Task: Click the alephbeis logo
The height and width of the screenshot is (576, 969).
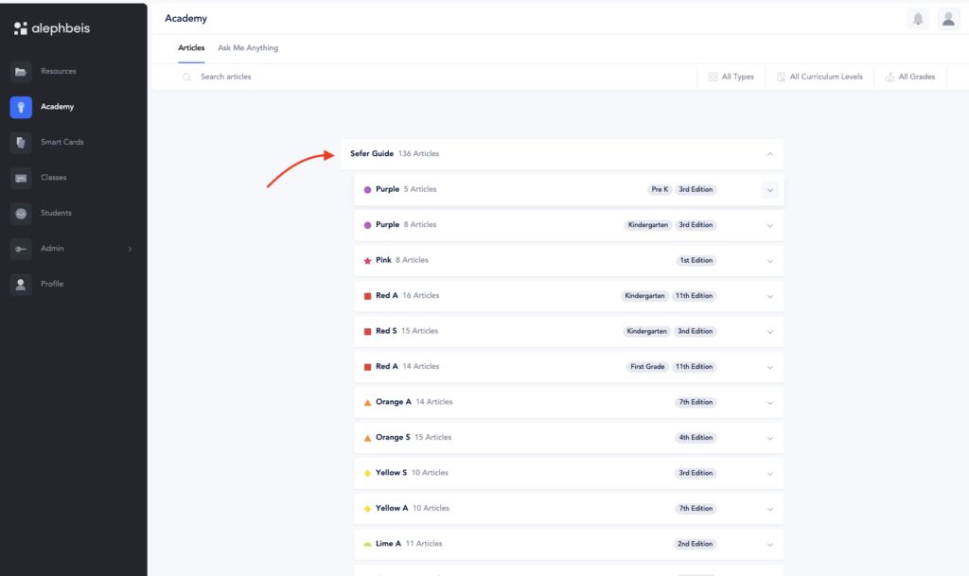Action: [52, 28]
